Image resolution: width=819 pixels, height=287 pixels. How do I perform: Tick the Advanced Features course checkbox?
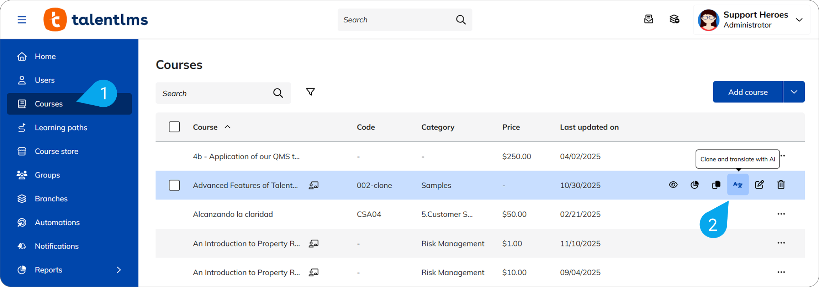tap(174, 185)
